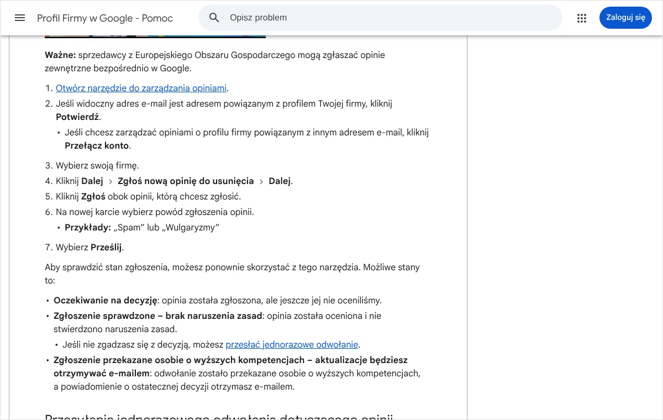The height and width of the screenshot is (420, 663).
Task: Click the bold word Zgłoś in step 5
Action: tap(93, 197)
